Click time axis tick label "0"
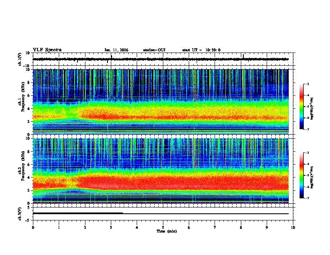 [x=33, y=227]
